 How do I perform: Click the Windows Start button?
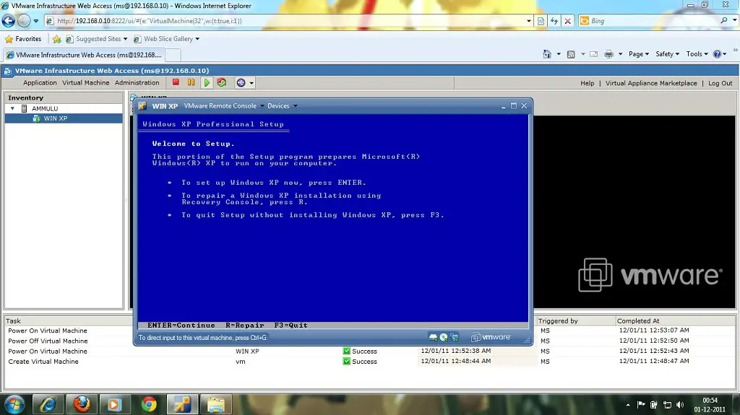click(x=14, y=405)
